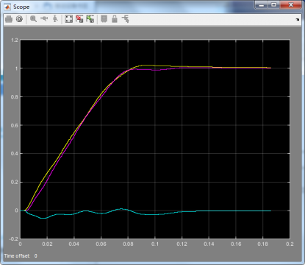Maximize the Scope window
This screenshot has width=305, height=265.
(x=274, y=4)
